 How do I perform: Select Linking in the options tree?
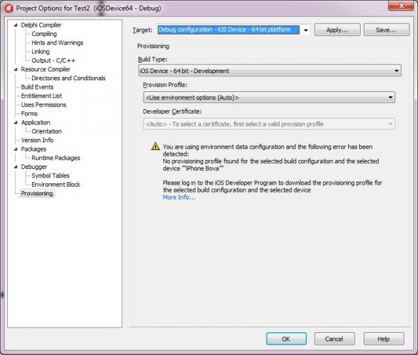[x=40, y=52]
